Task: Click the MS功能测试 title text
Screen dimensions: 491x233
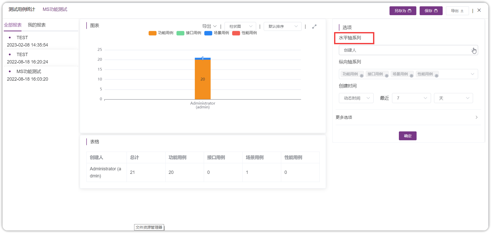Action: (x=55, y=9)
